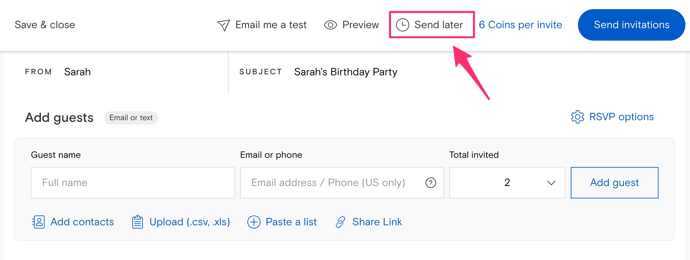This screenshot has width=690, height=260.
Task: Click the "Add guest" button
Action: click(615, 183)
